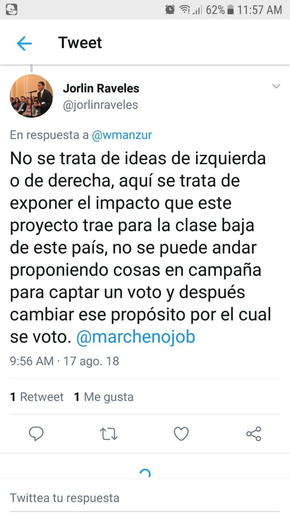Viewport: 290px width, 516px height.
Task: Tap the Wi-Fi status icon
Action: [x=185, y=9]
